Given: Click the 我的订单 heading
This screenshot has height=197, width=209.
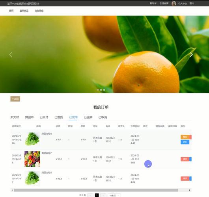Looking at the screenshot, I should [x=101, y=107].
